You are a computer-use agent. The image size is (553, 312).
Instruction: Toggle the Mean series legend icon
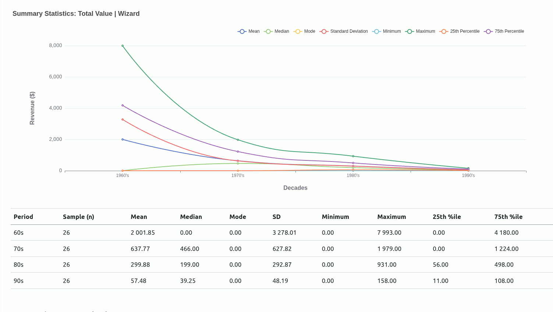(x=242, y=32)
